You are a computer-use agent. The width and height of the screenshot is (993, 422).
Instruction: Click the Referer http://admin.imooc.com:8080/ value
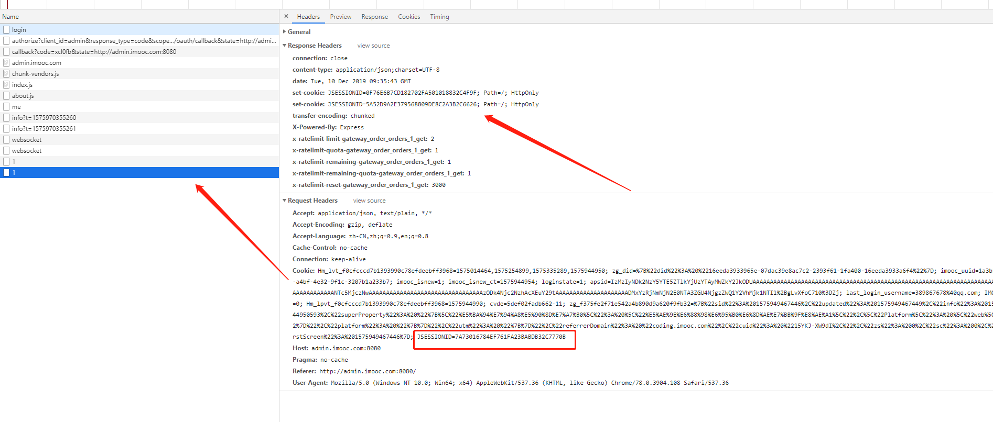(x=368, y=371)
